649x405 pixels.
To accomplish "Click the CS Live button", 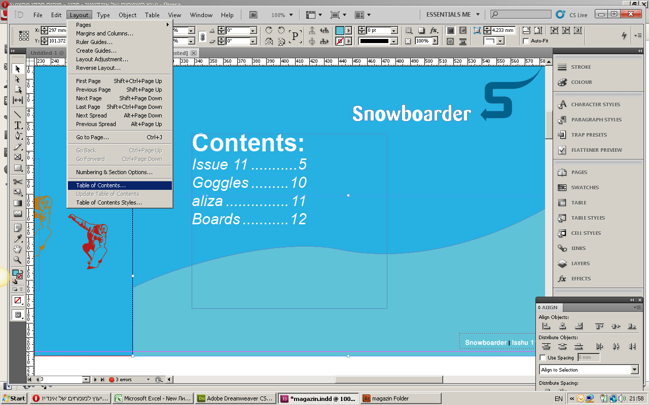I will click(x=572, y=15).
